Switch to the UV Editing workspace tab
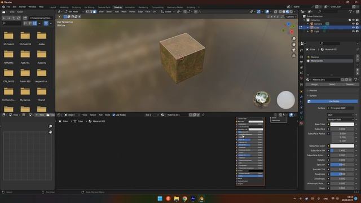This screenshot has width=361, height=203. 89,7
